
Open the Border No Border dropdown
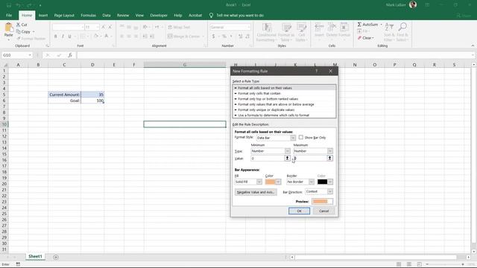coord(312,182)
